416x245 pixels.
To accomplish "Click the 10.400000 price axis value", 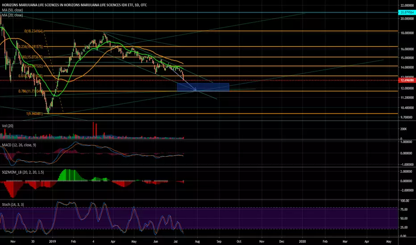I will point(407,108).
